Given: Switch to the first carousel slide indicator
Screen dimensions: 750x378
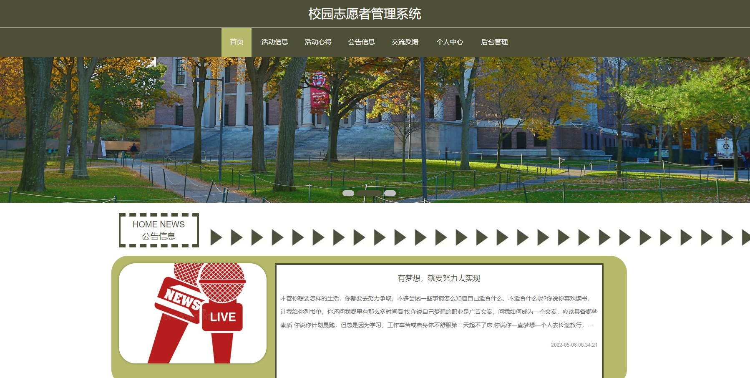Looking at the screenshot, I should [x=348, y=193].
